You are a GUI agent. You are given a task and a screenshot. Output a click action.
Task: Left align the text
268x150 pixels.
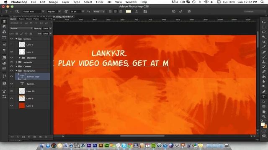pyautogui.click(x=110, y=11)
